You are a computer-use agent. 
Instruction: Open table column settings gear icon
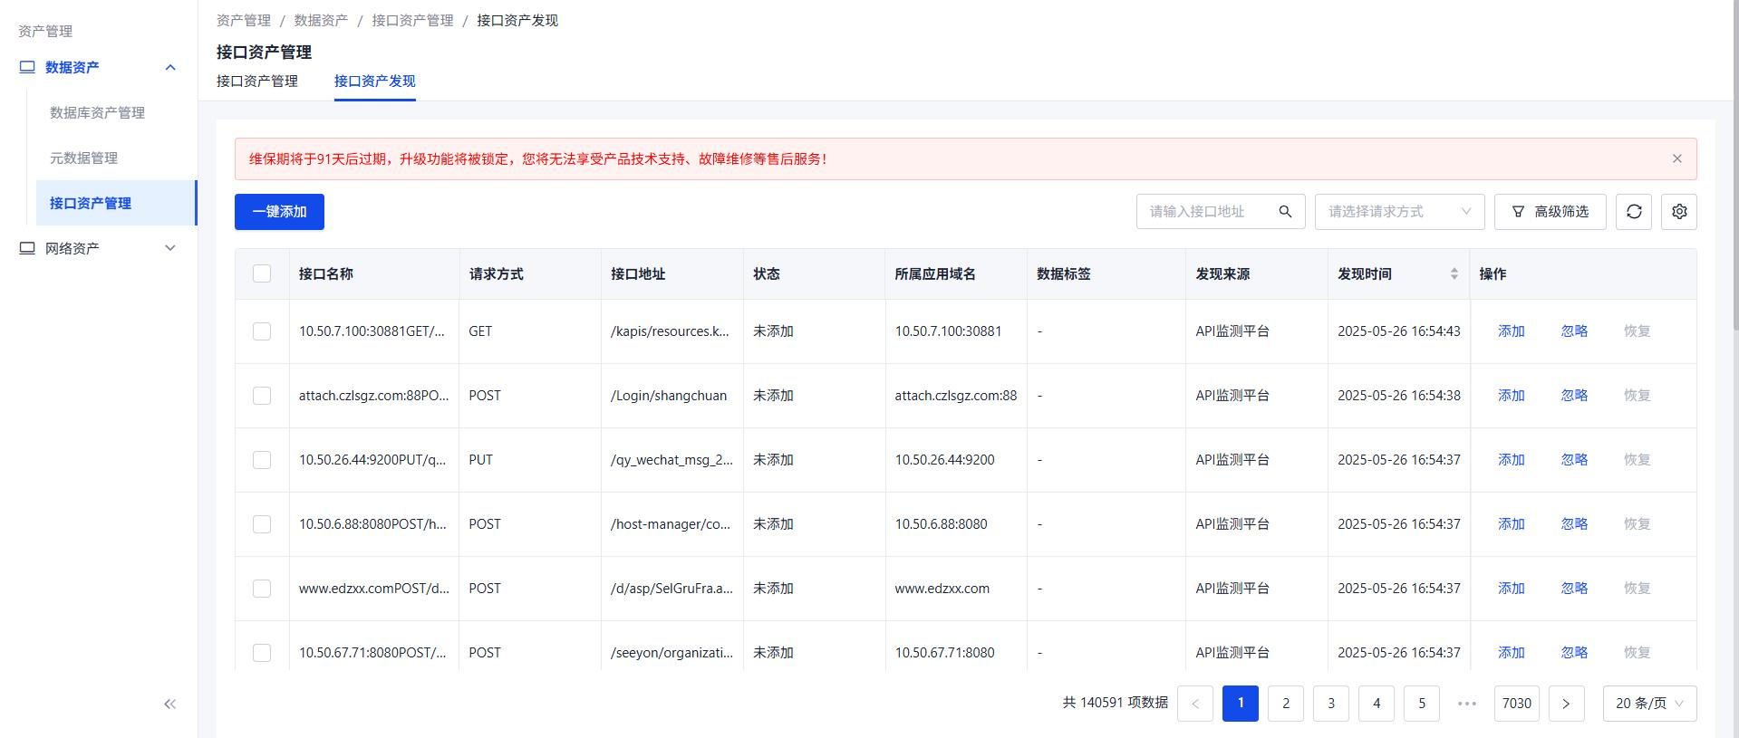pos(1678,212)
